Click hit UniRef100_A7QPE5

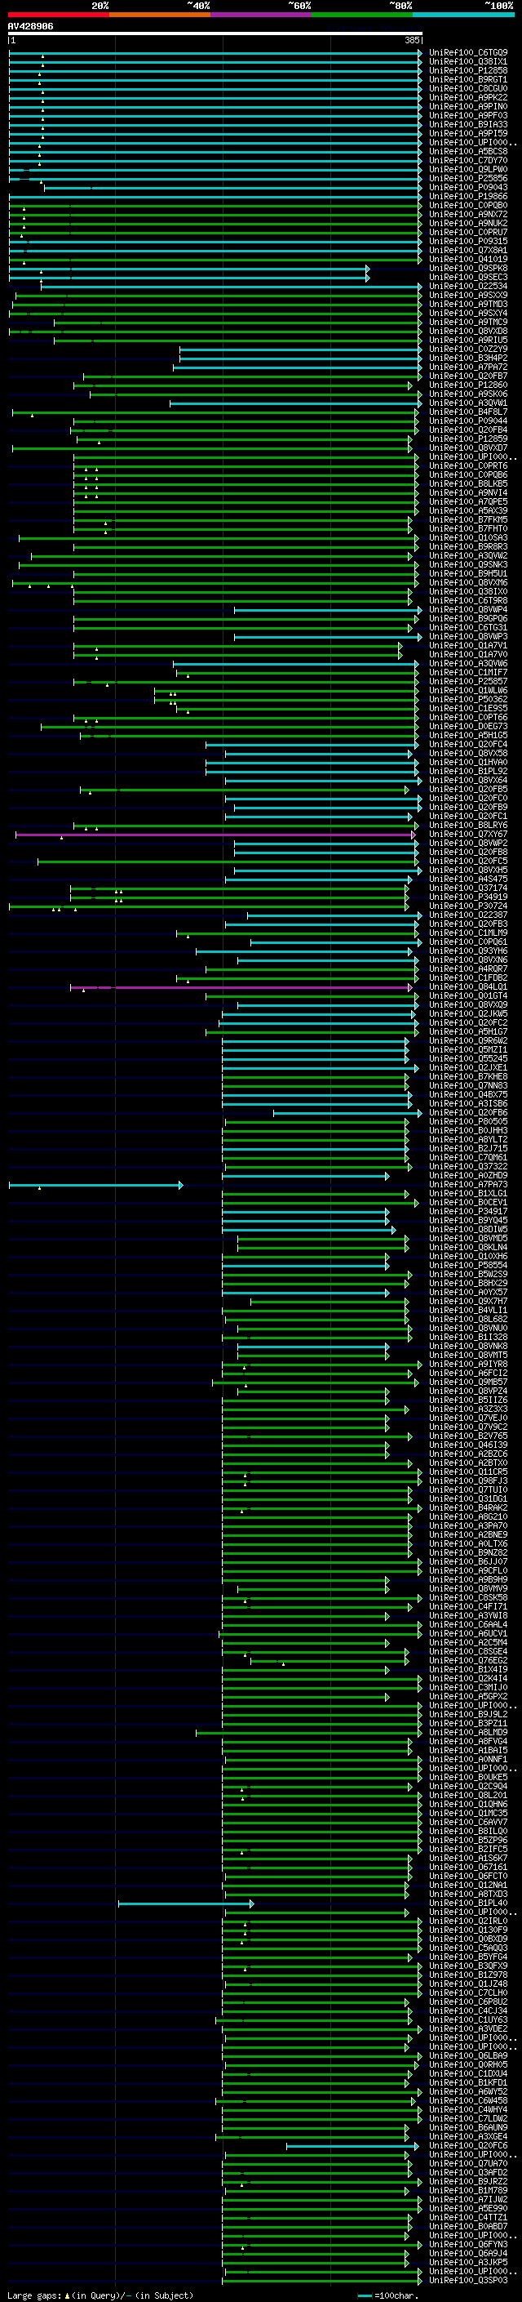(468, 502)
